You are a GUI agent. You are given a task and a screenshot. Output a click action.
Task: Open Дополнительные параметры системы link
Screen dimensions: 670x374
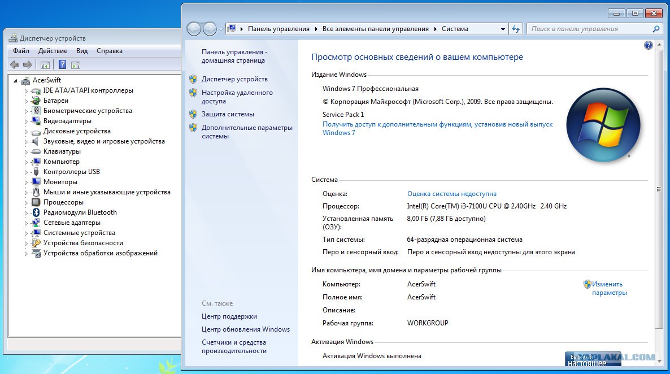click(247, 132)
